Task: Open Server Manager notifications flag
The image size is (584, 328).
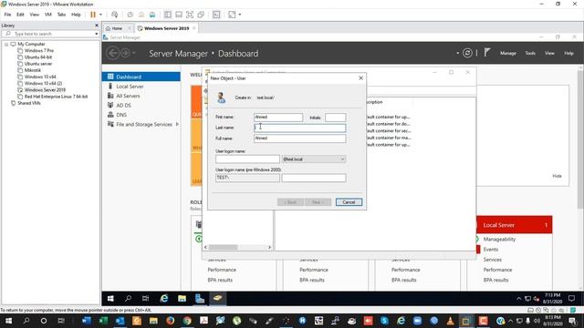Action: coord(486,53)
